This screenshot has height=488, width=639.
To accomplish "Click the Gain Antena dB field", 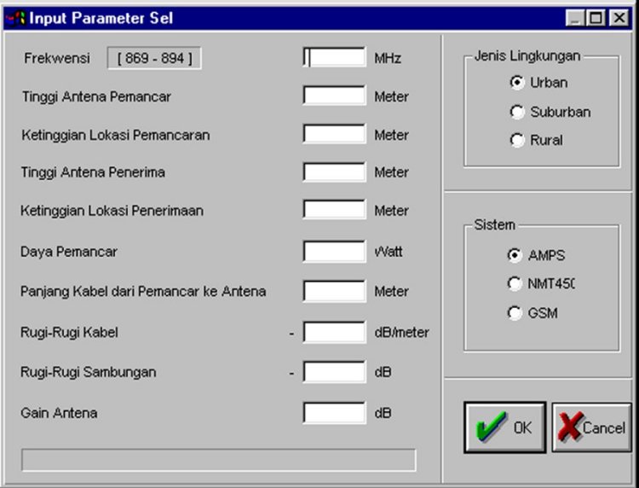I will click(x=334, y=413).
